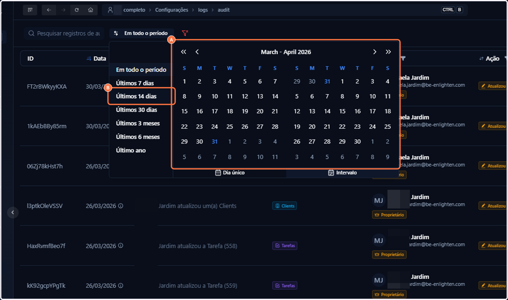Click the MJ avatar in the l3ptkOleVSSV row
The image size is (508, 300).
click(378, 201)
